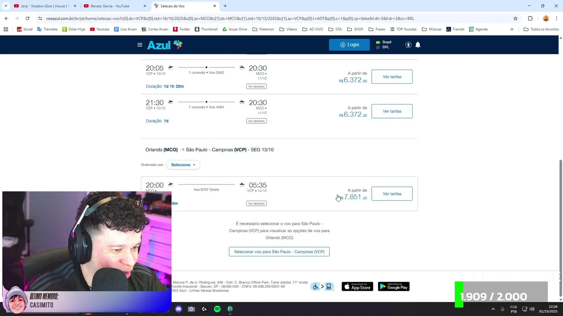Viewport: 563px width, 316px height.
Task: Open the Google Play download badge
Action: point(394,287)
